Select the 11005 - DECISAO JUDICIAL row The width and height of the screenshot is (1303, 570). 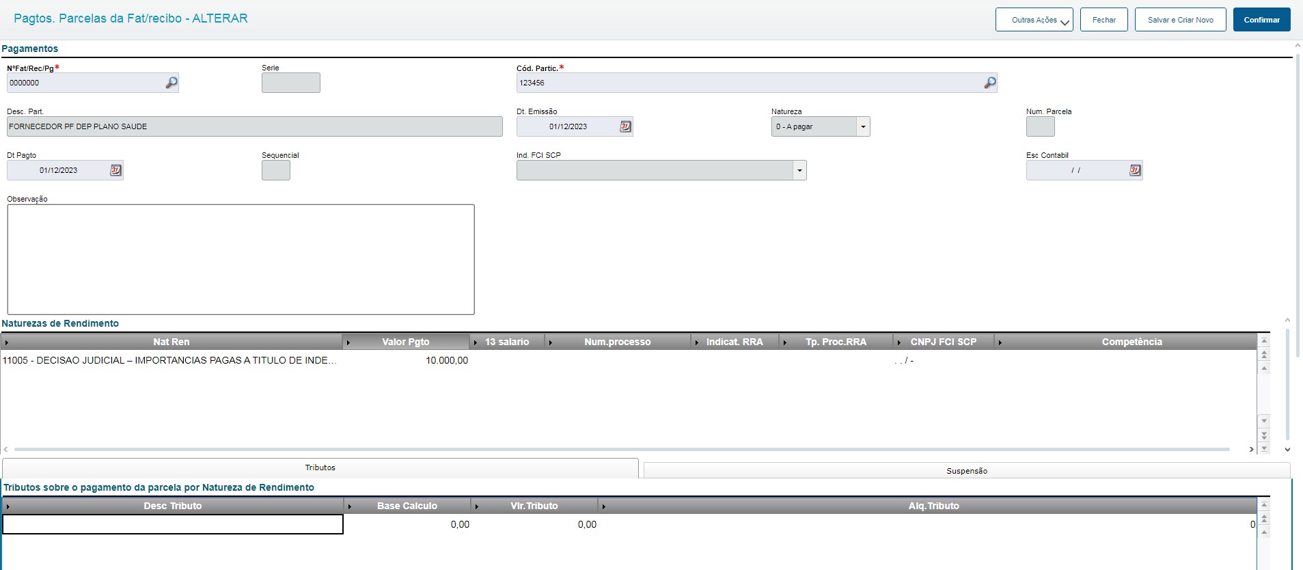coord(628,360)
